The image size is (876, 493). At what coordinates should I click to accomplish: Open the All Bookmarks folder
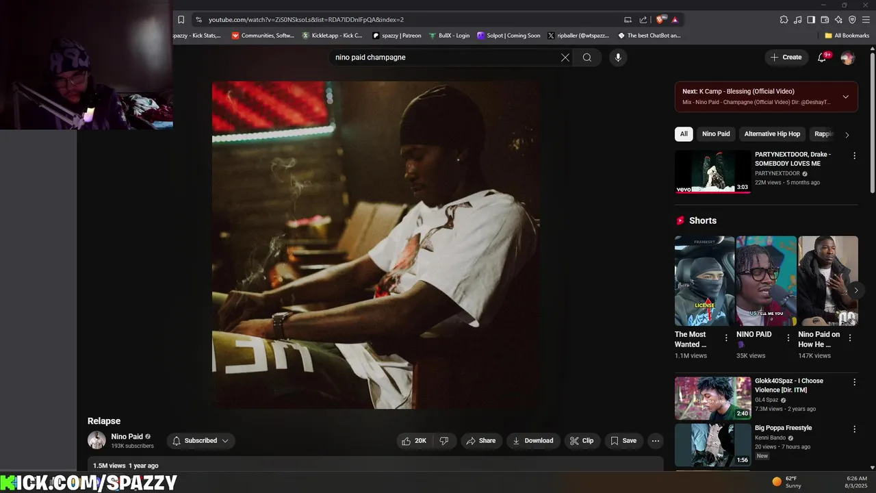(x=847, y=36)
